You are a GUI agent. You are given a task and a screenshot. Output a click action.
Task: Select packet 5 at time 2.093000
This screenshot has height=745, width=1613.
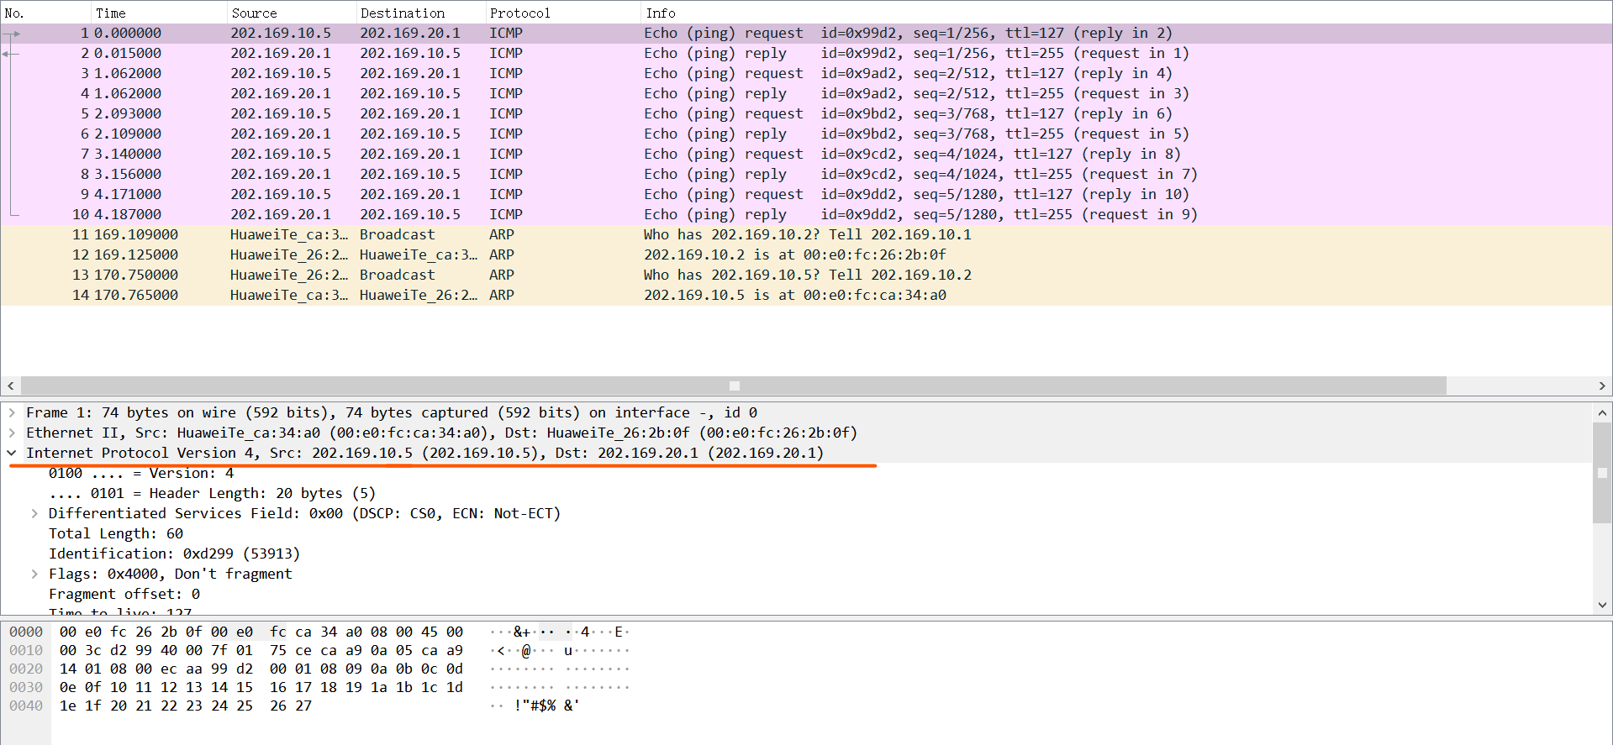(806, 113)
